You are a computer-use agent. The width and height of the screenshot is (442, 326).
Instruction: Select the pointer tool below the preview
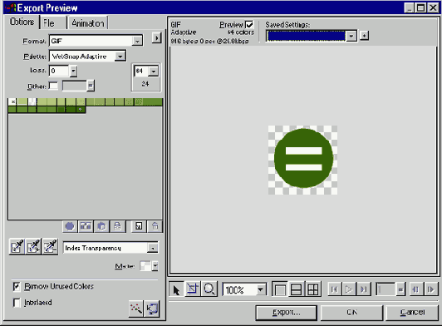click(176, 289)
